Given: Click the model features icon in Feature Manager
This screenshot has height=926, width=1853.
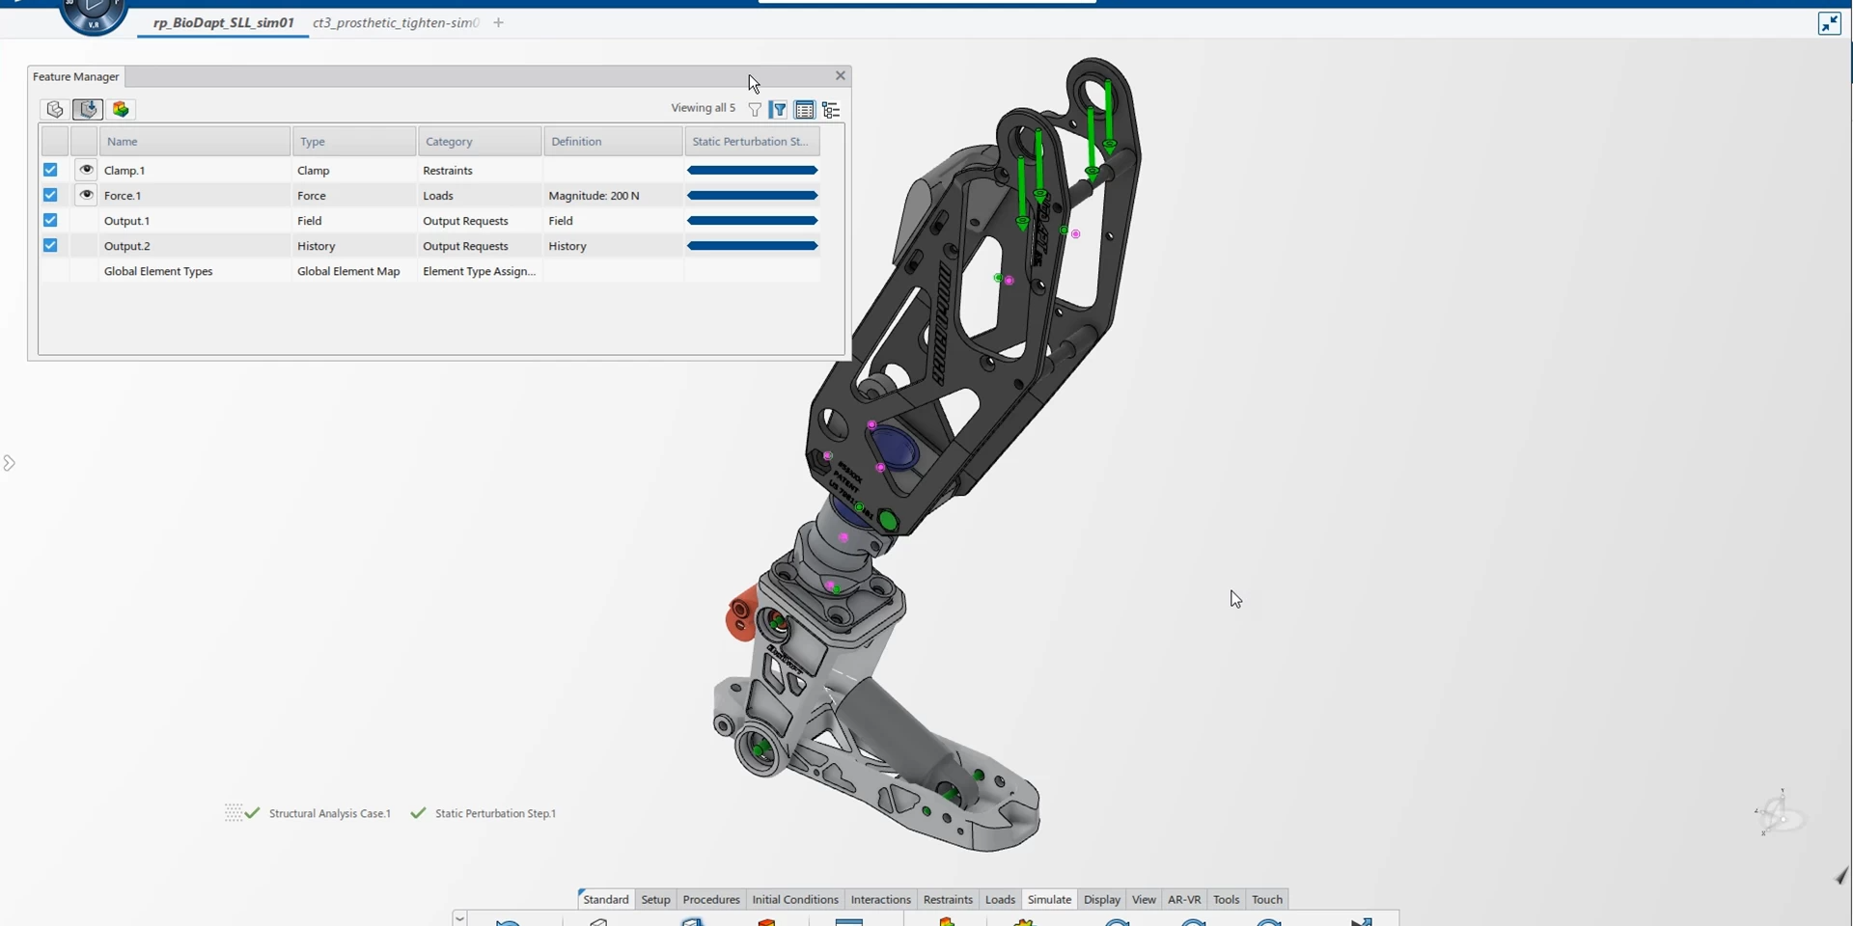Looking at the screenshot, I should tap(55, 109).
